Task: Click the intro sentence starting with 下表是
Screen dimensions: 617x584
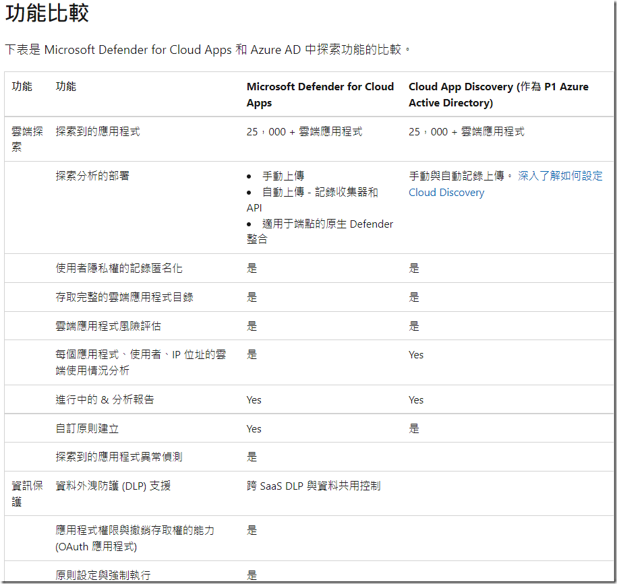Action: click(x=208, y=50)
